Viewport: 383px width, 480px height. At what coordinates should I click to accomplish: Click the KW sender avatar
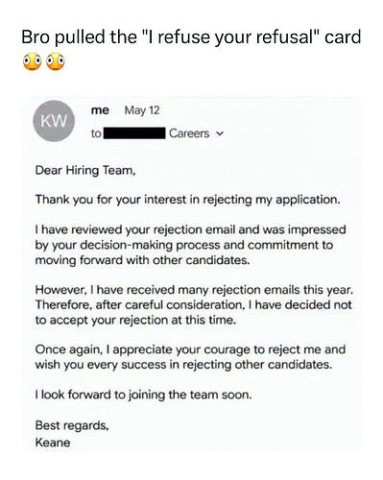point(54,121)
